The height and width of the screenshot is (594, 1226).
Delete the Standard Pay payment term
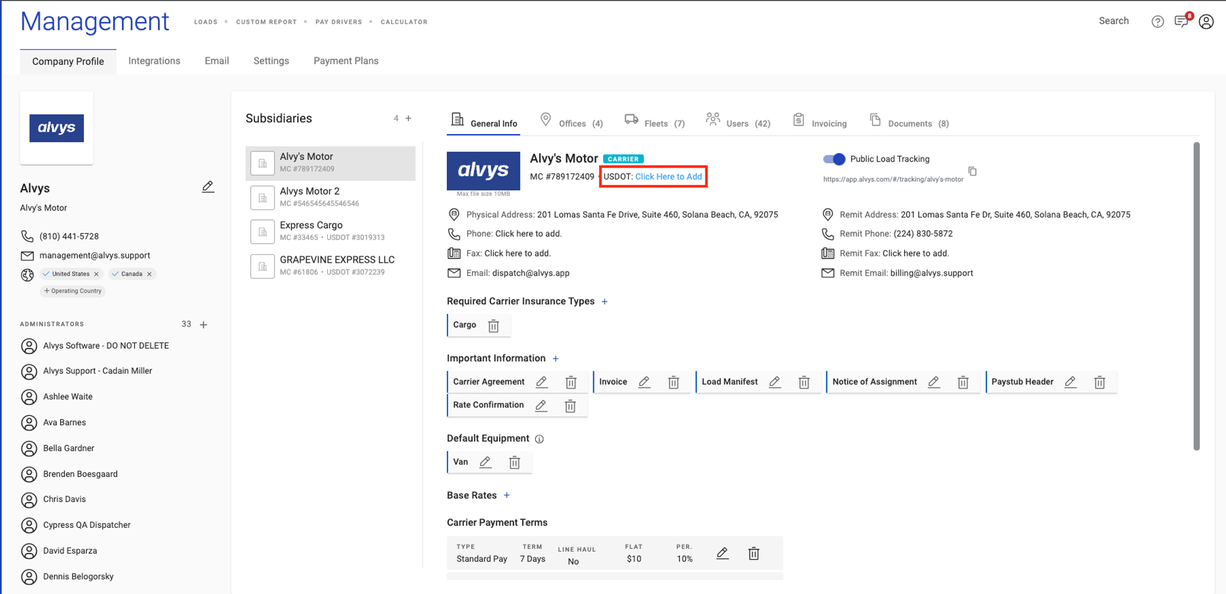coord(754,554)
